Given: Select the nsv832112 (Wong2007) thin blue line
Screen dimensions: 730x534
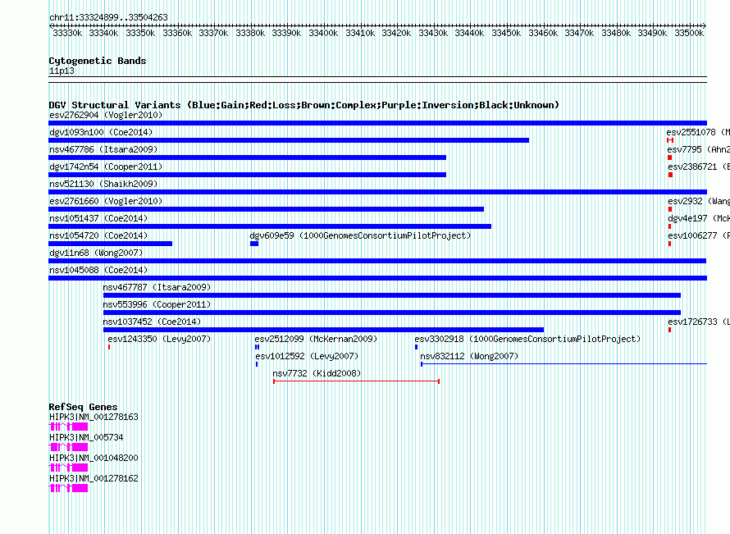Looking at the screenshot, I should 563,364.
